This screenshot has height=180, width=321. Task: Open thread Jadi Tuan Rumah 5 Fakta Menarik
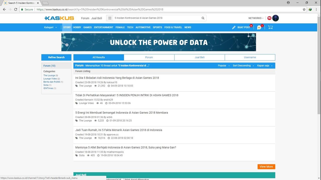coord(119,130)
